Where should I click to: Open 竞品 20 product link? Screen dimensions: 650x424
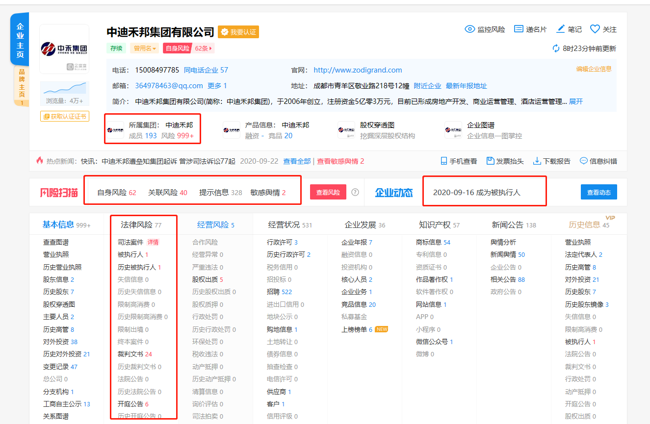click(x=280, y=136)
